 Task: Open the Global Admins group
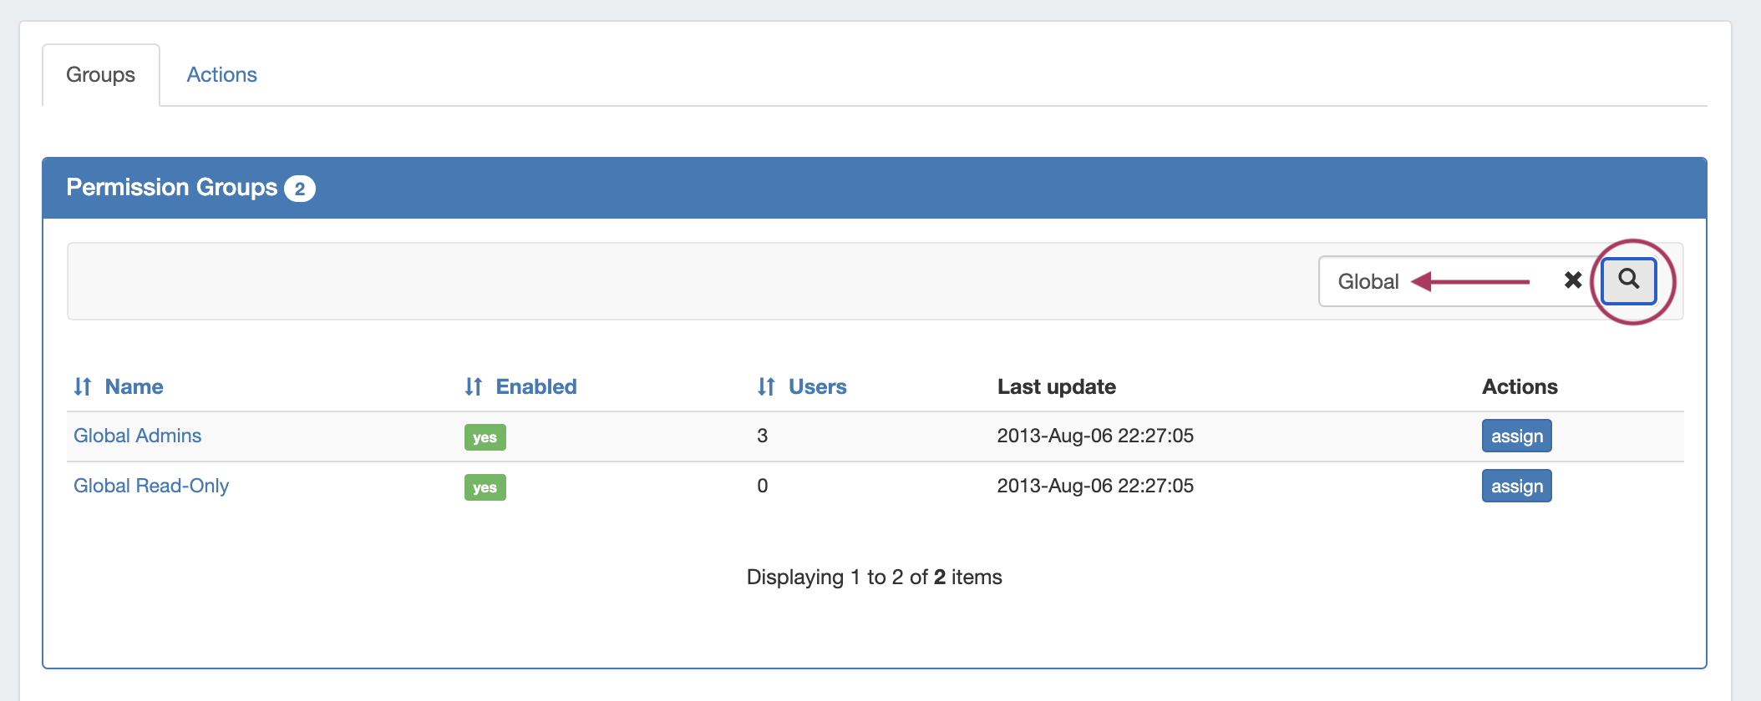[138, 436]
